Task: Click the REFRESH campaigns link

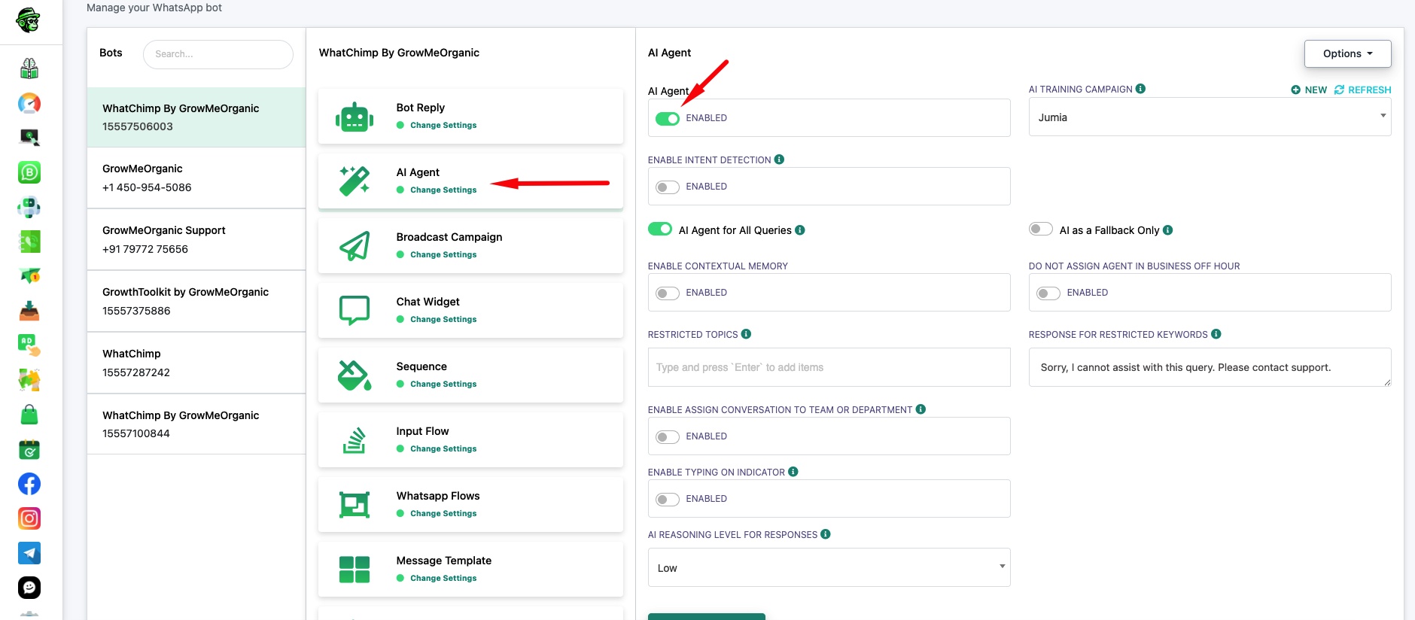Action: tap(1362, 90)
